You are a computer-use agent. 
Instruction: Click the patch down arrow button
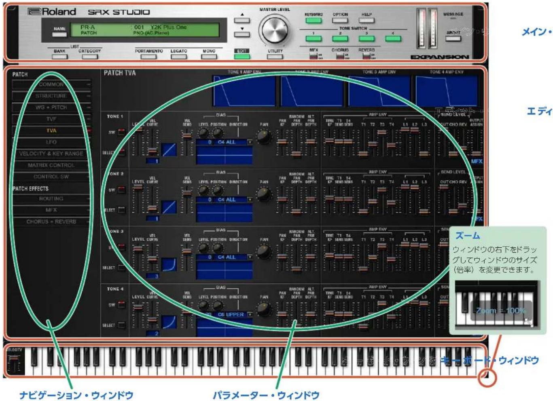(x=242, y=34)
